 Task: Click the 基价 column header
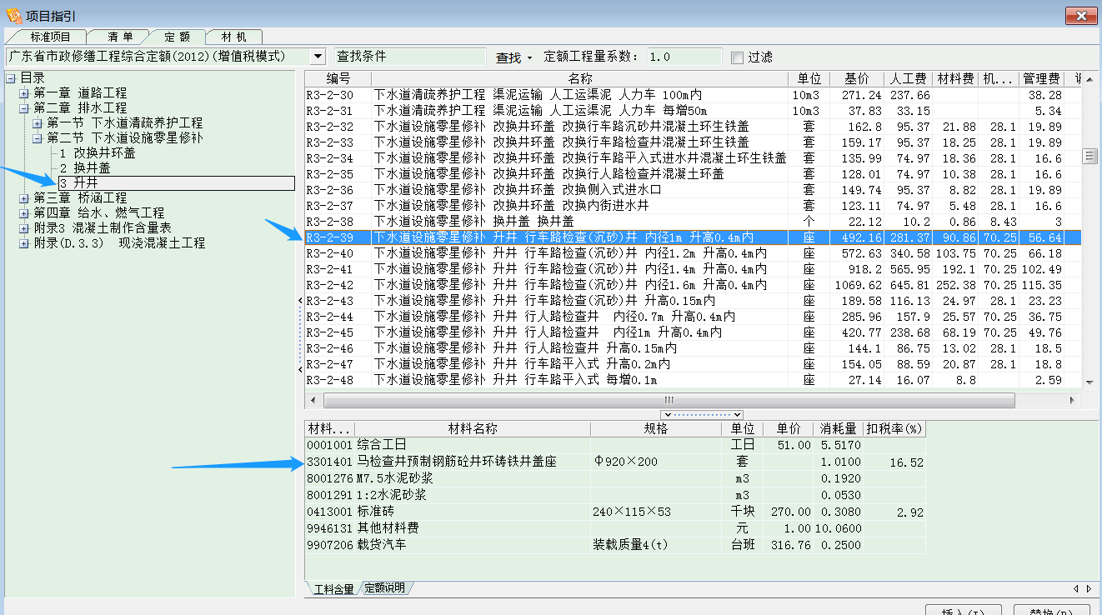[857, 78]
